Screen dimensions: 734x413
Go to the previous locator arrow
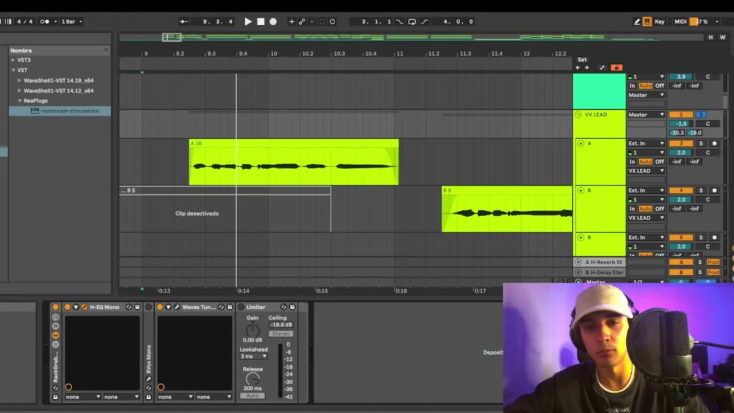pos(578,68)
